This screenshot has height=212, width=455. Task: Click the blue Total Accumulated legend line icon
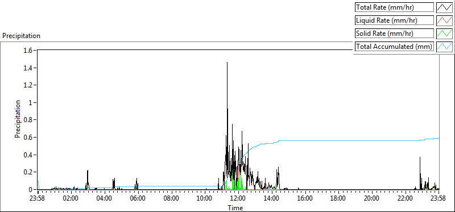444,47
